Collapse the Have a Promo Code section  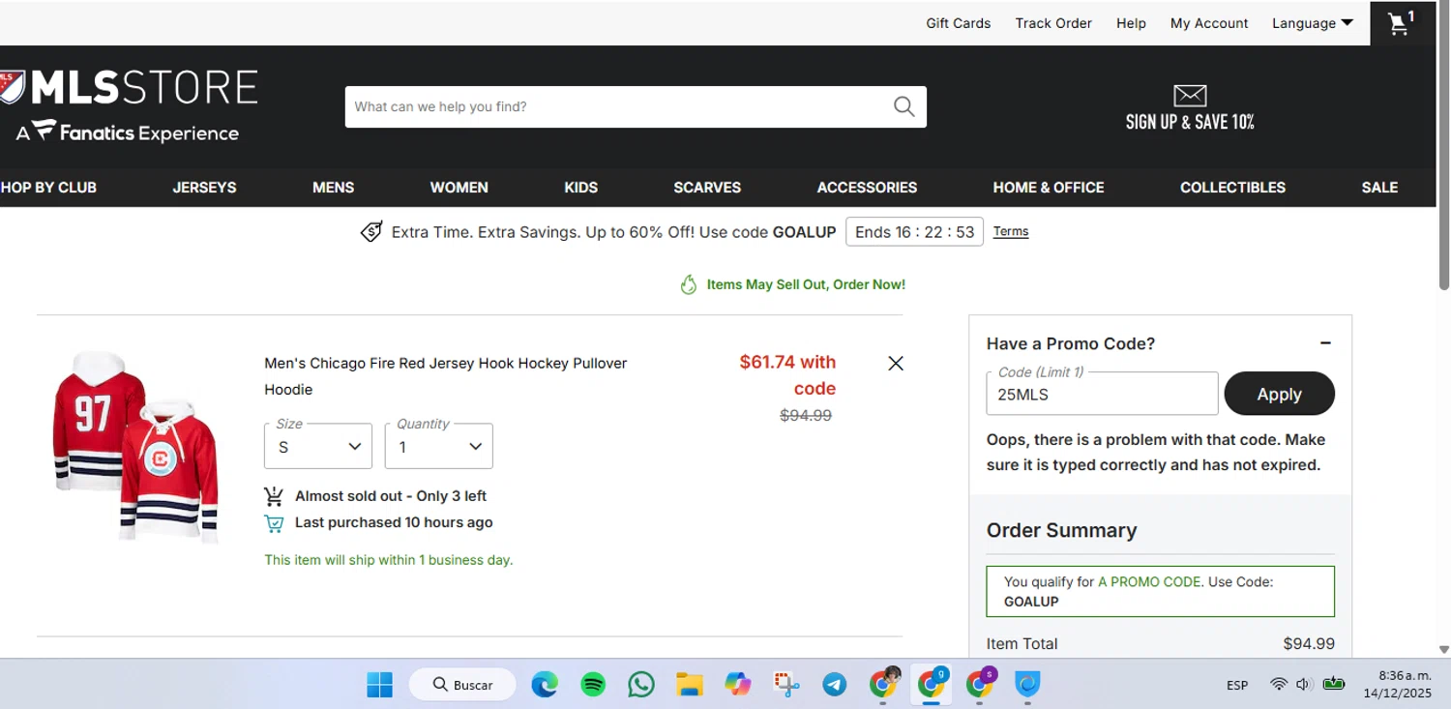1325,343
